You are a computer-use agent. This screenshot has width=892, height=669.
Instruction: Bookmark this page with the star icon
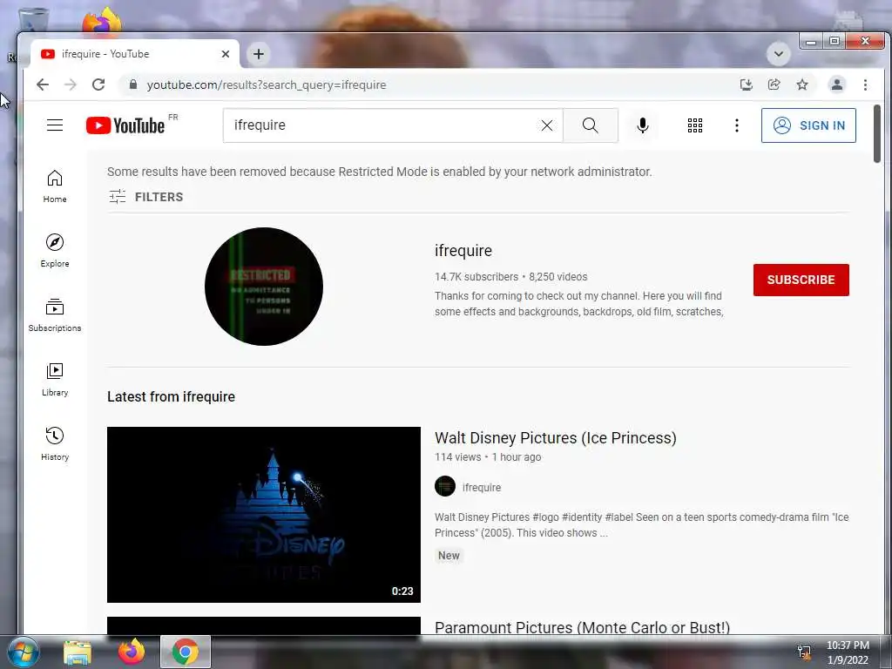(x=802, y=84)
